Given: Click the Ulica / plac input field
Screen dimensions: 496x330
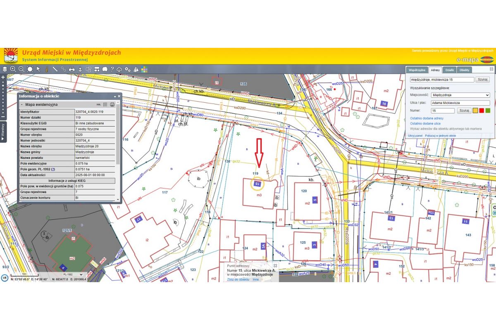Looking at the screenshot, I should 460,103.
